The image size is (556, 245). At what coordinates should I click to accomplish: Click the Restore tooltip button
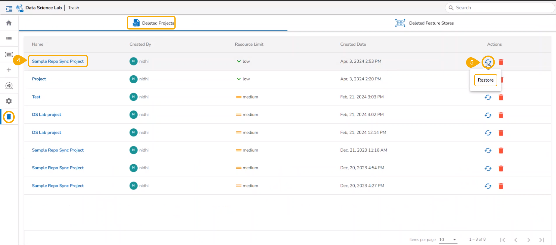[486, 80]
